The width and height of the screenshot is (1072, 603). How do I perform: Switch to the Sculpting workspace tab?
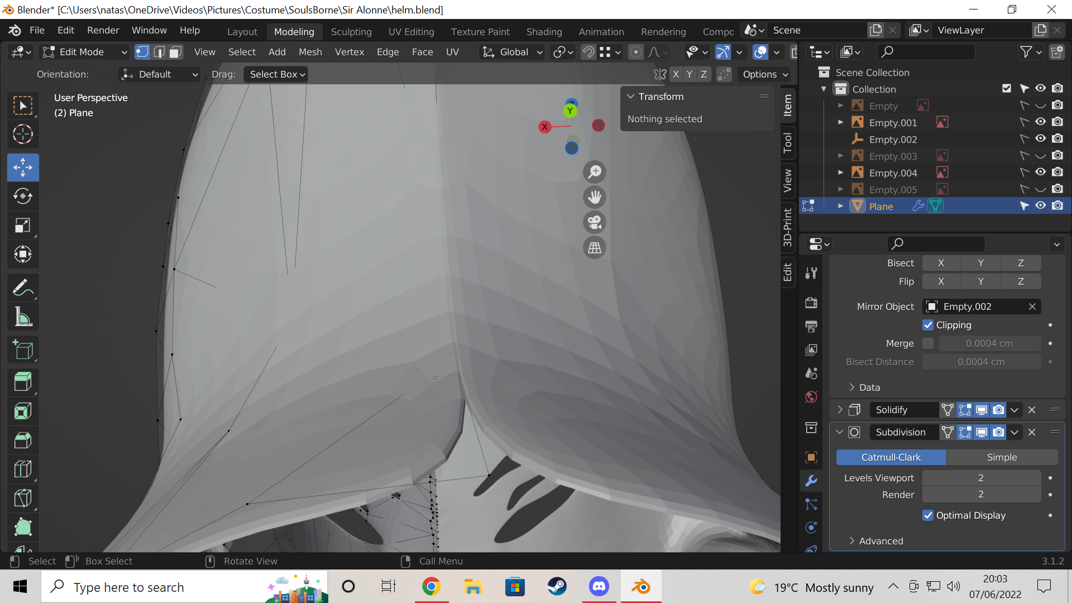click(351, 32)
